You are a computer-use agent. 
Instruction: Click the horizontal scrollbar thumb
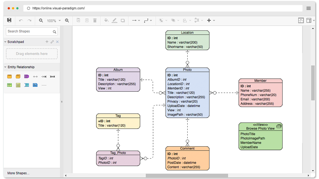[187, 175]
